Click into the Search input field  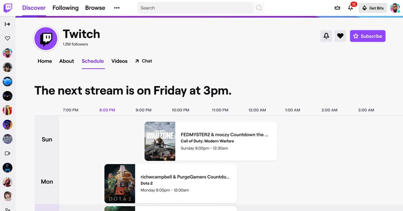[195, 8]
